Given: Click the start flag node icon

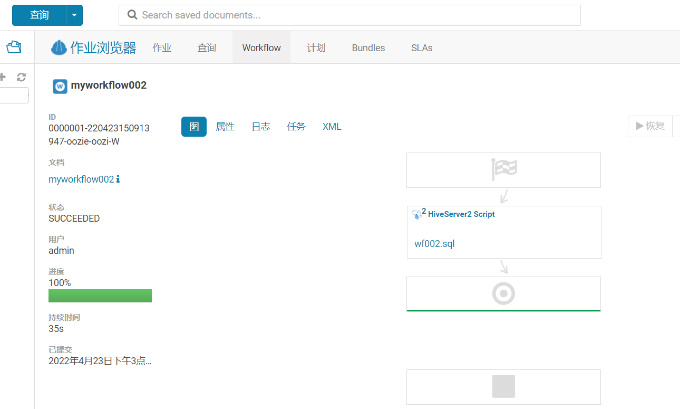Looking at the screenshot, I should pos(504,169).
